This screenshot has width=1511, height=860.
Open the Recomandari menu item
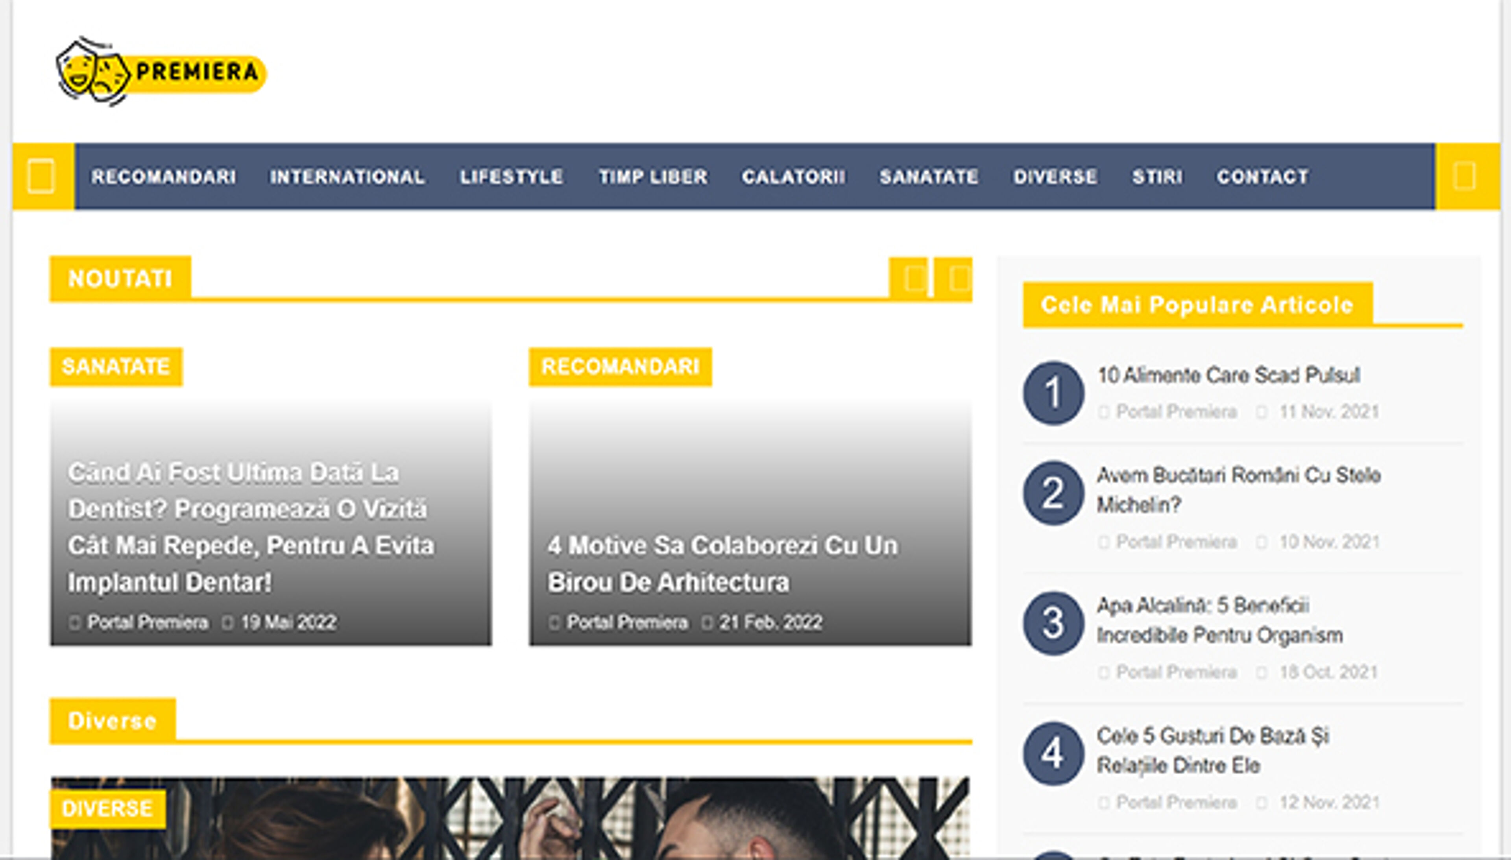pos(164,177)
